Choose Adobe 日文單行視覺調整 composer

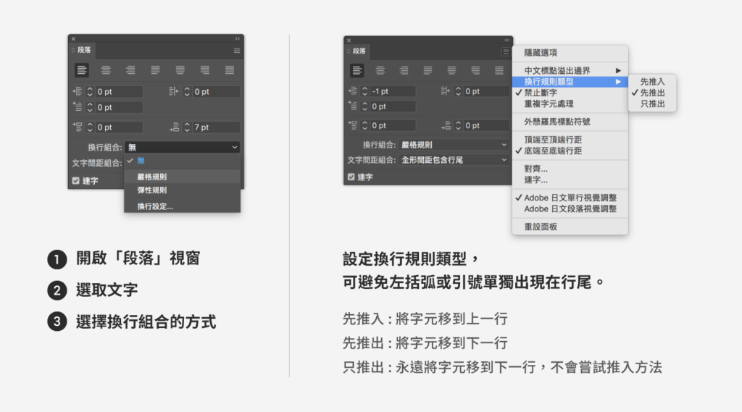pyautogui.click(x=570, y=198)
